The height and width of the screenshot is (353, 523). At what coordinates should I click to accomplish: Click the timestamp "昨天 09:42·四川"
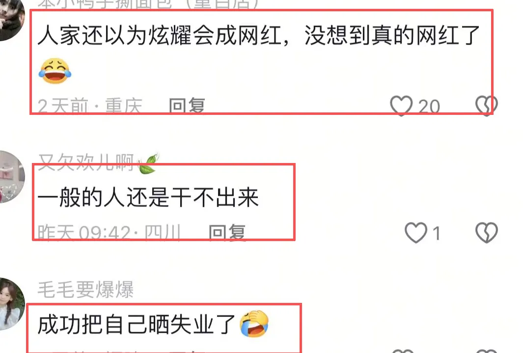[x=109, y=232]
